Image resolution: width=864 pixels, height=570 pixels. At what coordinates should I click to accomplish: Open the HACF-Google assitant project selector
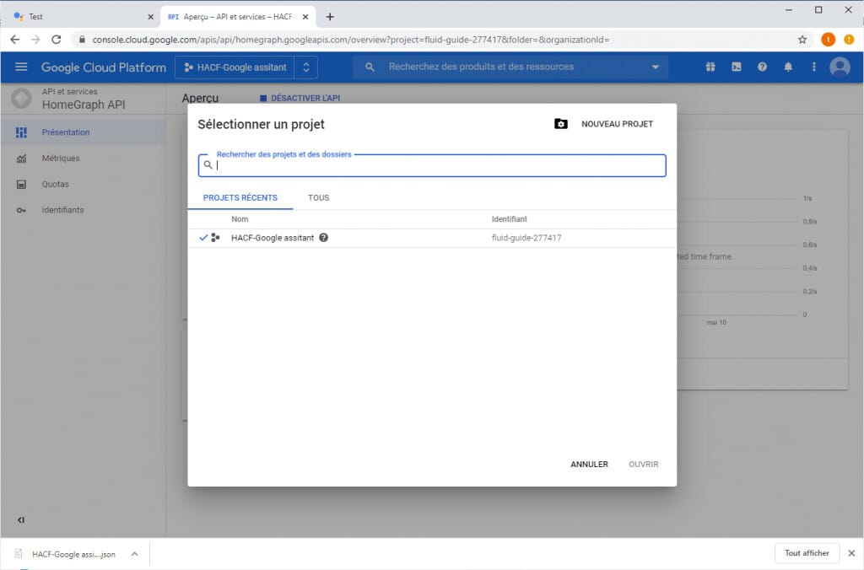[x=246, y=67]
